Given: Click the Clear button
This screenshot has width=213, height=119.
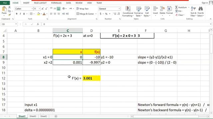Looking at the screenshot, I should (180, 15).
